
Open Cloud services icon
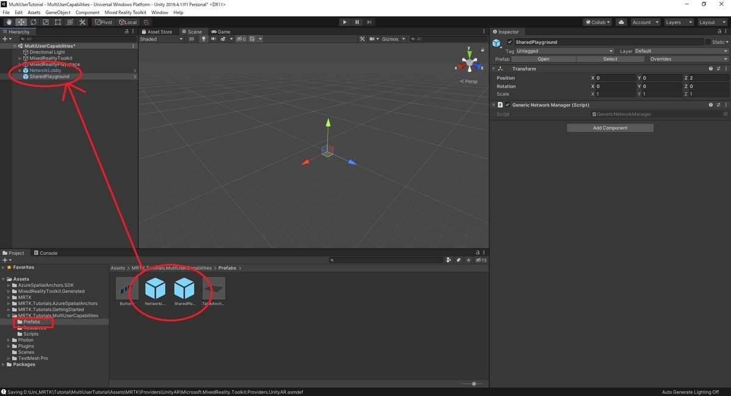[621, 22]
